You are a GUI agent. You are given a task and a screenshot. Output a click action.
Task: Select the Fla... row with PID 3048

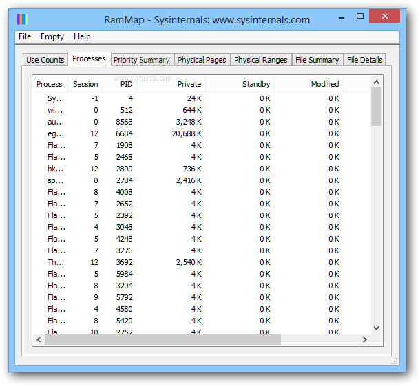202,227
